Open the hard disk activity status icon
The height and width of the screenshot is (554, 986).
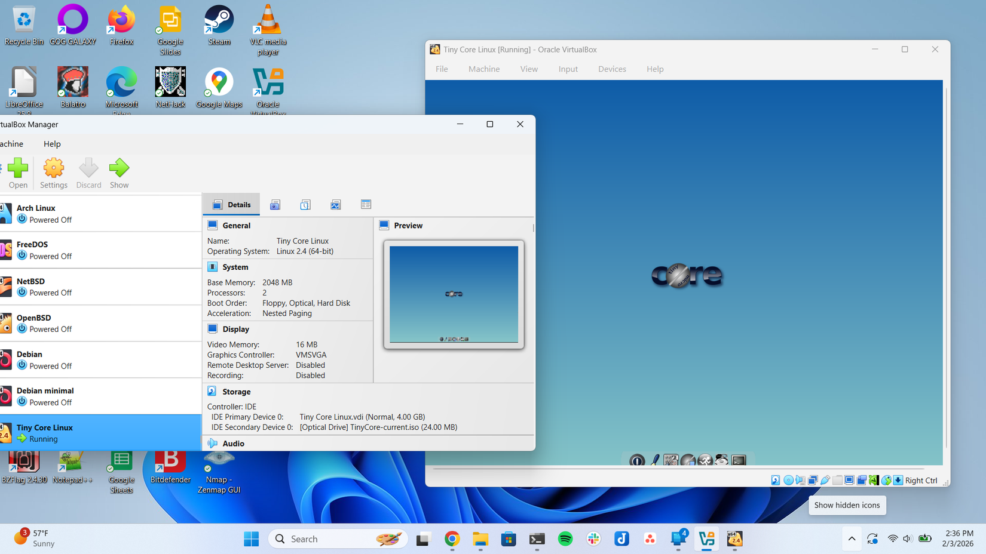point(775,479)
